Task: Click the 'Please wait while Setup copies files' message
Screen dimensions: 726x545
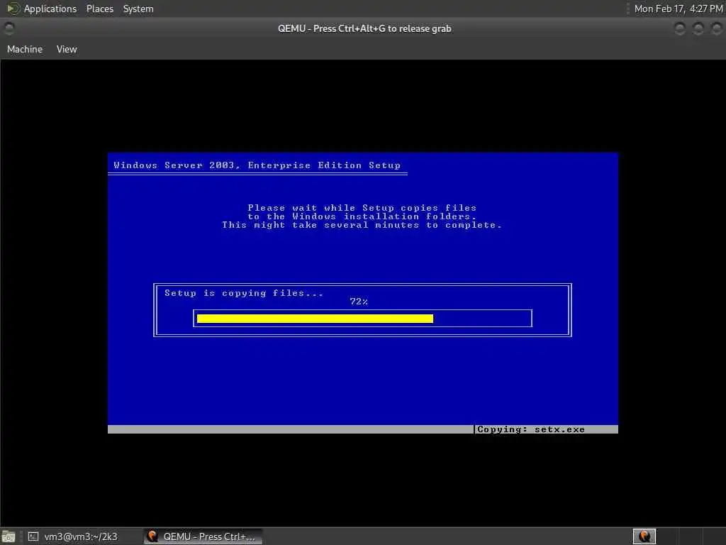Action: [x=362, y=208]
